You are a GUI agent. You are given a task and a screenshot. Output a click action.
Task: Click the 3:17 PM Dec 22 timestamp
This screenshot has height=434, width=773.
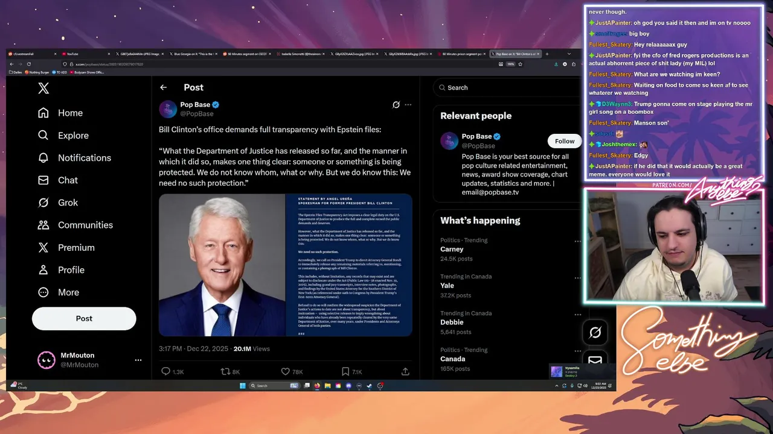point(193,348)
